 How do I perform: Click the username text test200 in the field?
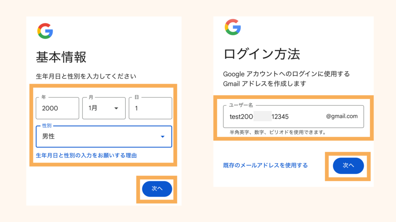click(x=242, y=117)
